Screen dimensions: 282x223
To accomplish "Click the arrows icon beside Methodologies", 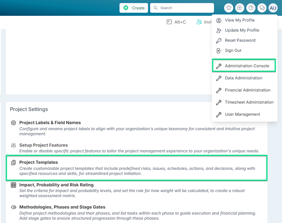I will click(x=13, y=207).
